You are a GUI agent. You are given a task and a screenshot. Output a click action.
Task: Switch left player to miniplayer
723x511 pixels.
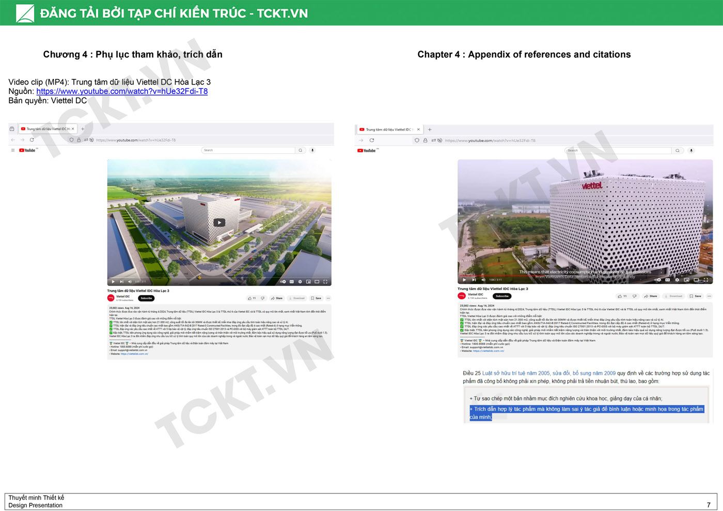coord(308,282)
